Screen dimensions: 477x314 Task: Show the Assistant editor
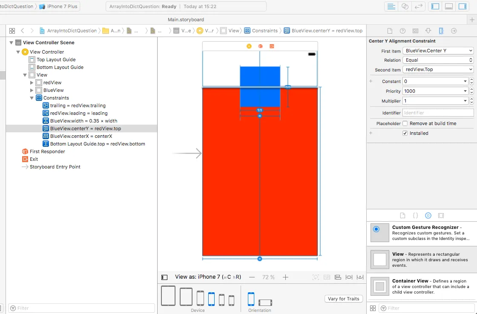click(405, 6)
